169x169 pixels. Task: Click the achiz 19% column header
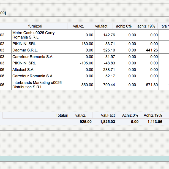click(x=146, y=26)
